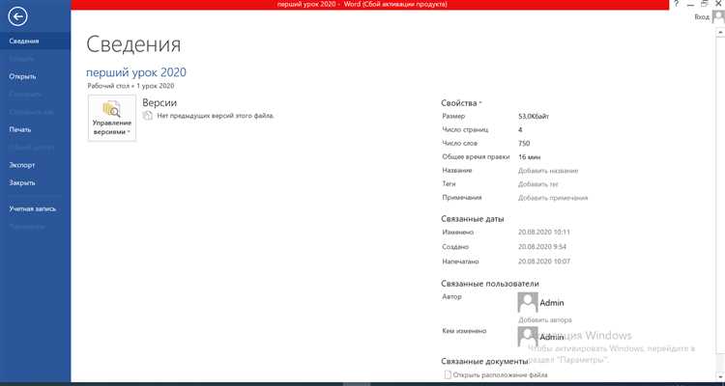
Task: Click the file icon beside 'Открыть расположение файла'
Action: click(x=448, y=375)
